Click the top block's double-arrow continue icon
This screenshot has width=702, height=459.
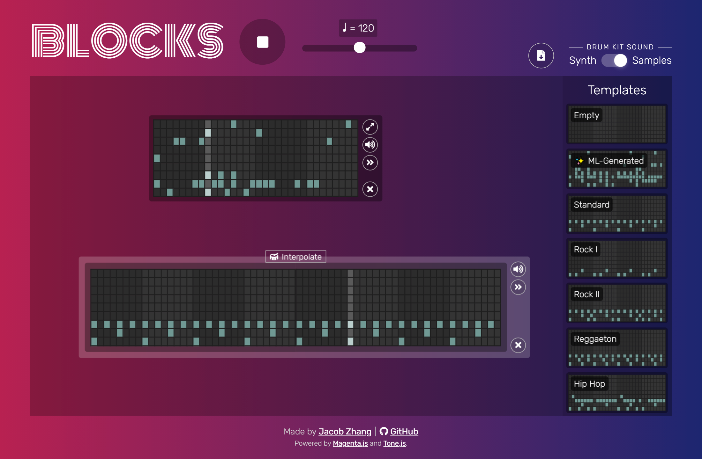pyautogui.click(x=370, y=163)
